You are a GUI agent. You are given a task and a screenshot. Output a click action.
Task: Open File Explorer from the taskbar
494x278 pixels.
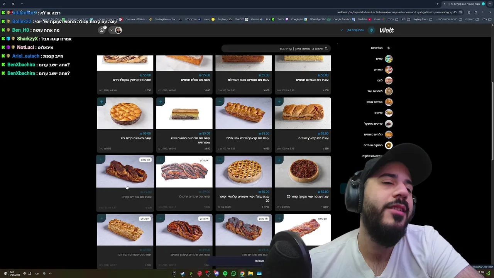(250, 273)
